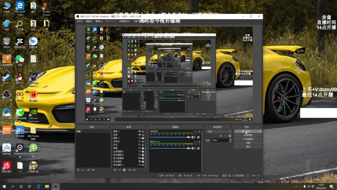Click the 开始录制 start recording button

[248, 135]
